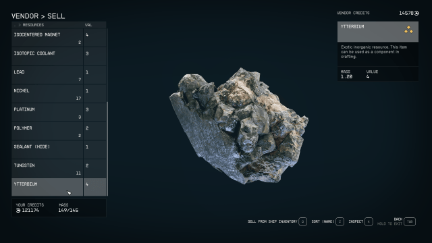
Task: Click the TAB key icon to go back
Action: (410, 221)
